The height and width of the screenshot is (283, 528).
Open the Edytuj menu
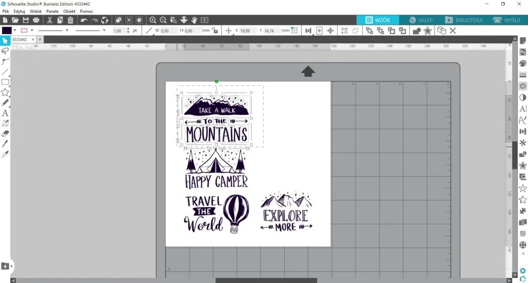click(19, 11)
